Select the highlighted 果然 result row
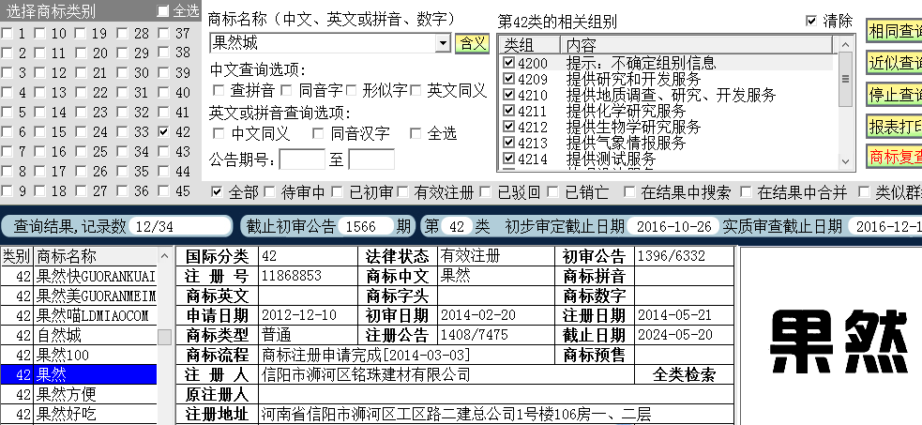Screen dimensions: 922x425 (x=79, y=374)
